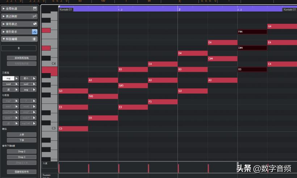Image resolution: width=297 pixels, height=178 pixels.
Task: Select the G4 note event
Action: (282, 26)
